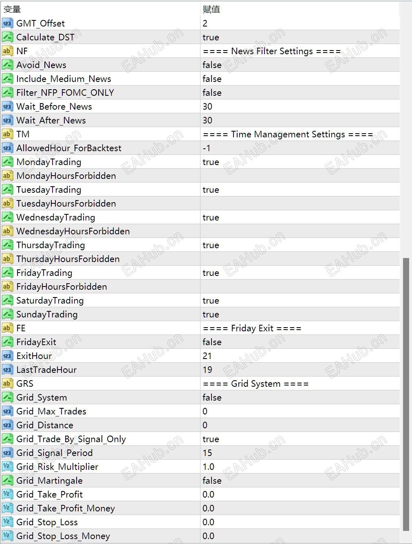Click the bool icon beside Grid_System

[7, 397]
